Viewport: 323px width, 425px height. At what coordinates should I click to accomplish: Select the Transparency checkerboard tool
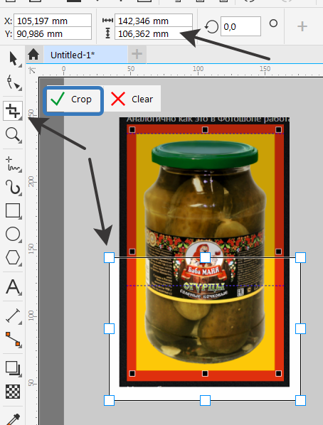click(13, 392)
